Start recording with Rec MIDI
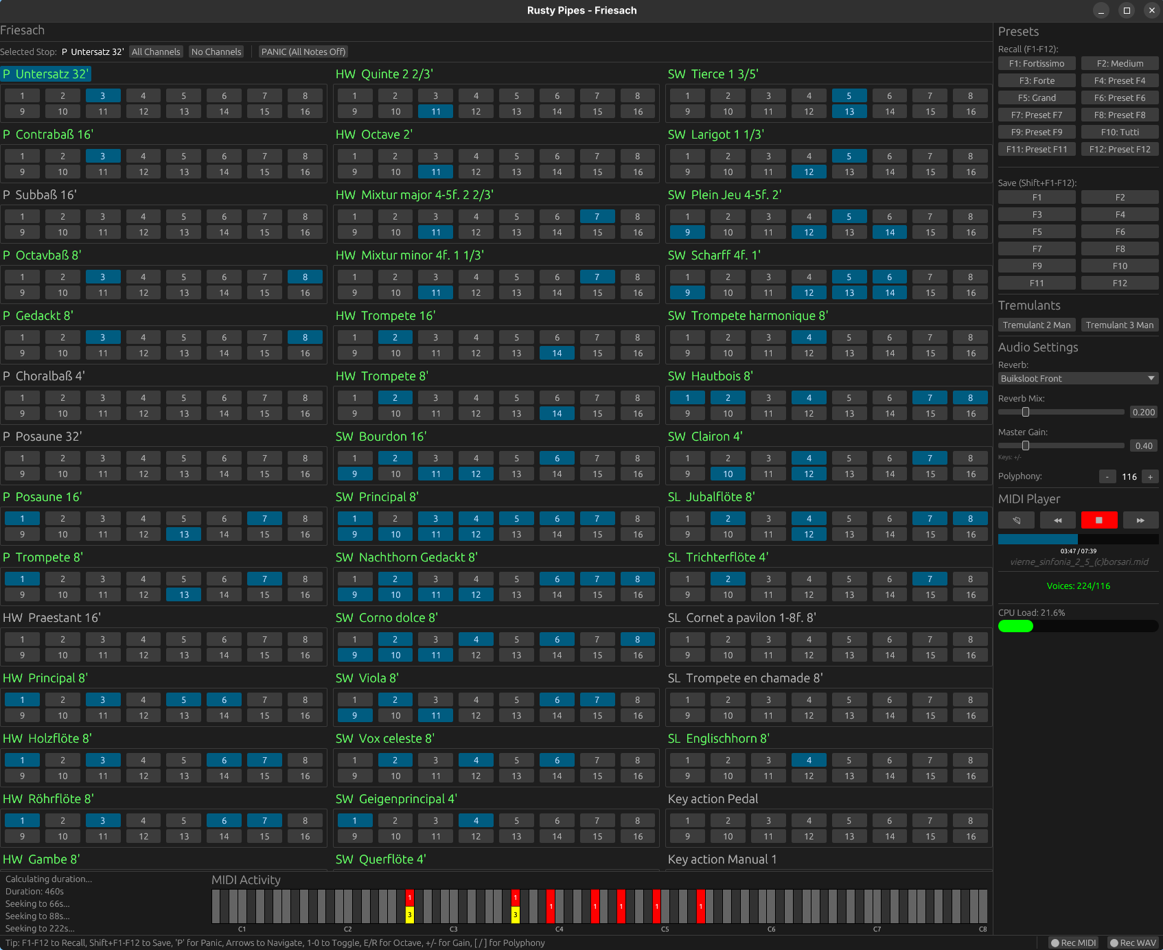Image resolution: width=1163 pixels, height=950 pixels. 1074,942
